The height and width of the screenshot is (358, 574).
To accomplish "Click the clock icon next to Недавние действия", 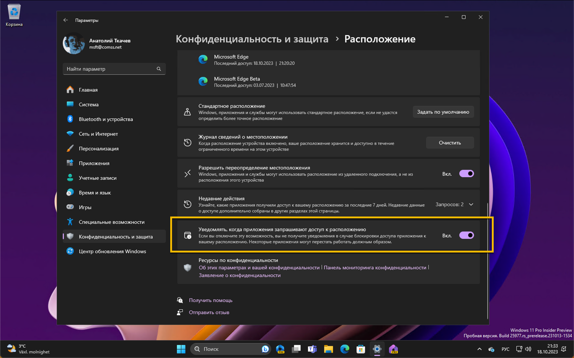I will (x=188, y=204).
